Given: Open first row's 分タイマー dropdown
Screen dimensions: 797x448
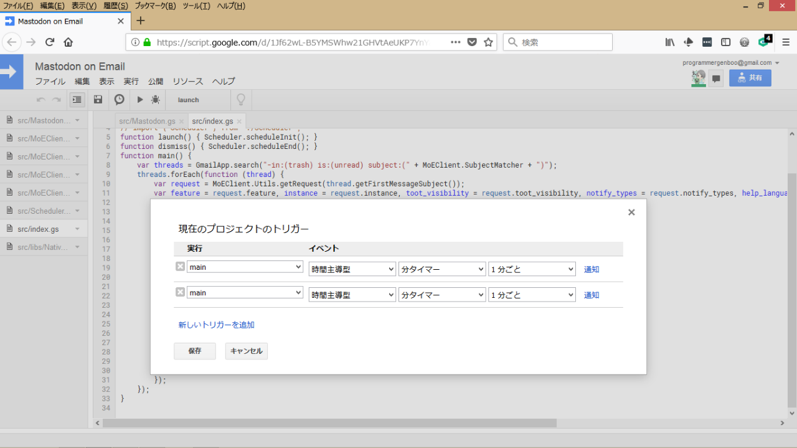Looking at the screenshot, I should 441,269.
